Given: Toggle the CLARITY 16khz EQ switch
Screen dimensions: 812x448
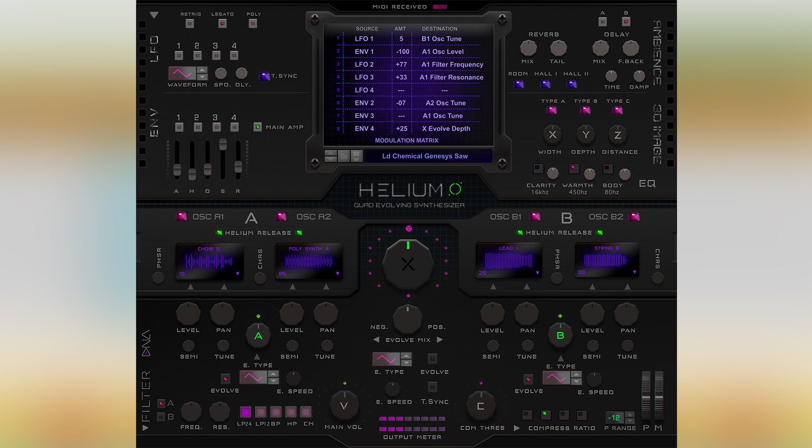Looking at the screenshot, I should (x=538, y=169).
